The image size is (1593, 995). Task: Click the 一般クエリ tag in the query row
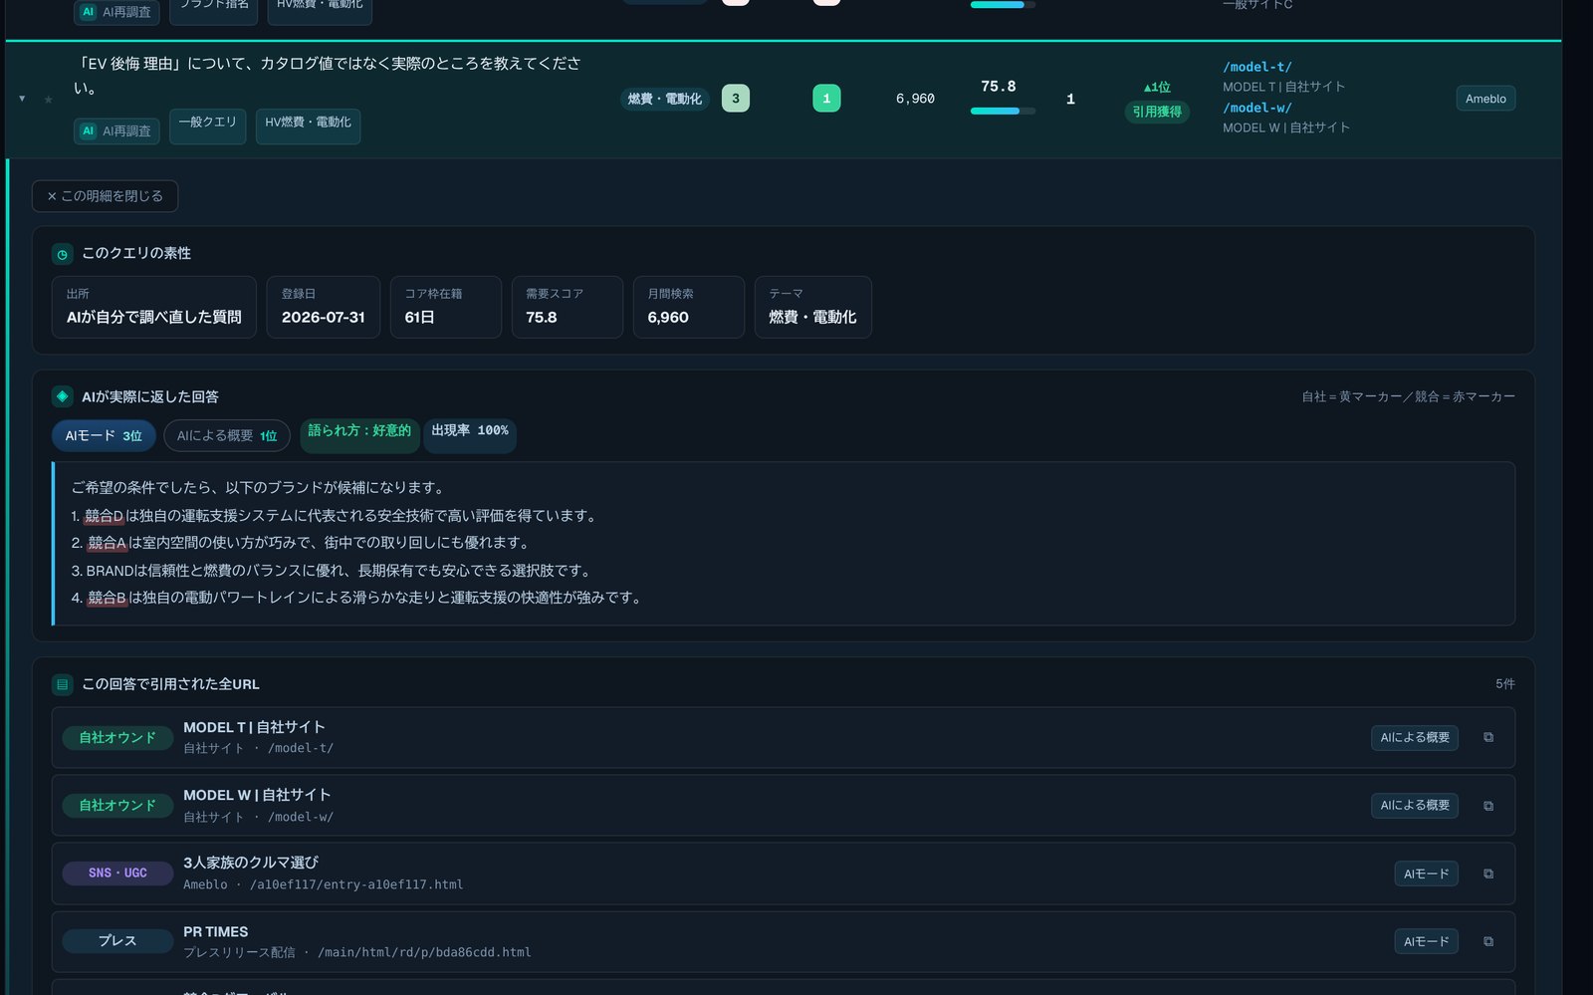pos(207,125)
